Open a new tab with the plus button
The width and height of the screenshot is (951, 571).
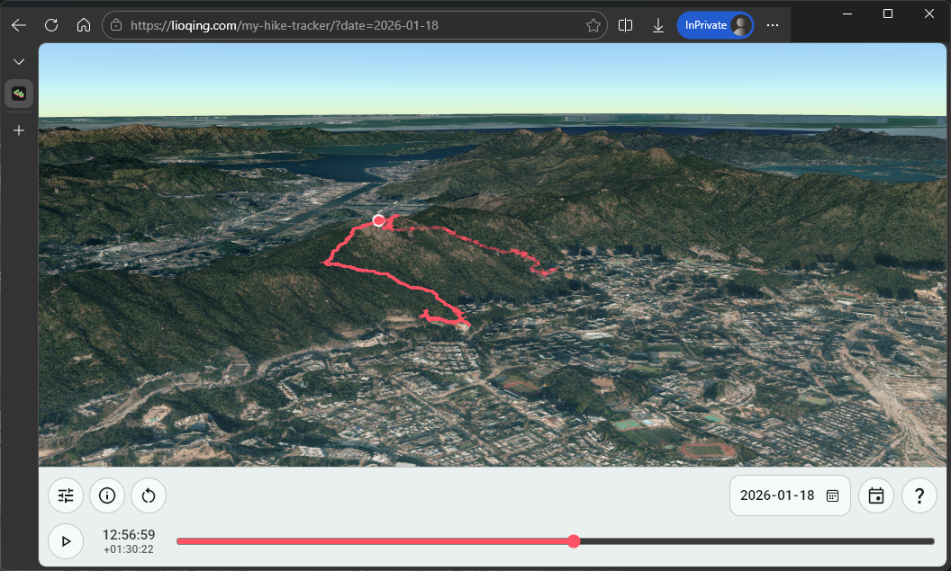pyautogui.click(x=19, y=129)
